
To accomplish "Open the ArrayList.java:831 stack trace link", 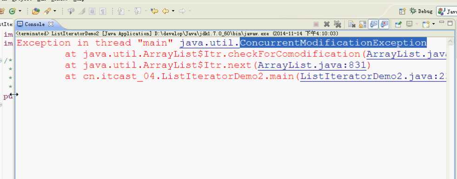I will tap(312, 65).
